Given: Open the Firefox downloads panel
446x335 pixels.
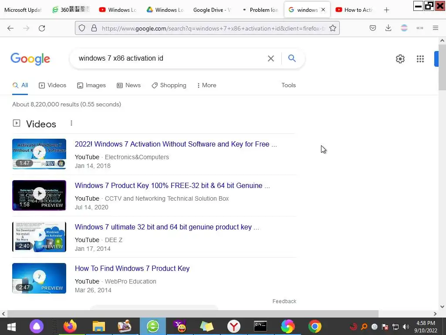Looking at the screenshot, I should click(388, 28).
